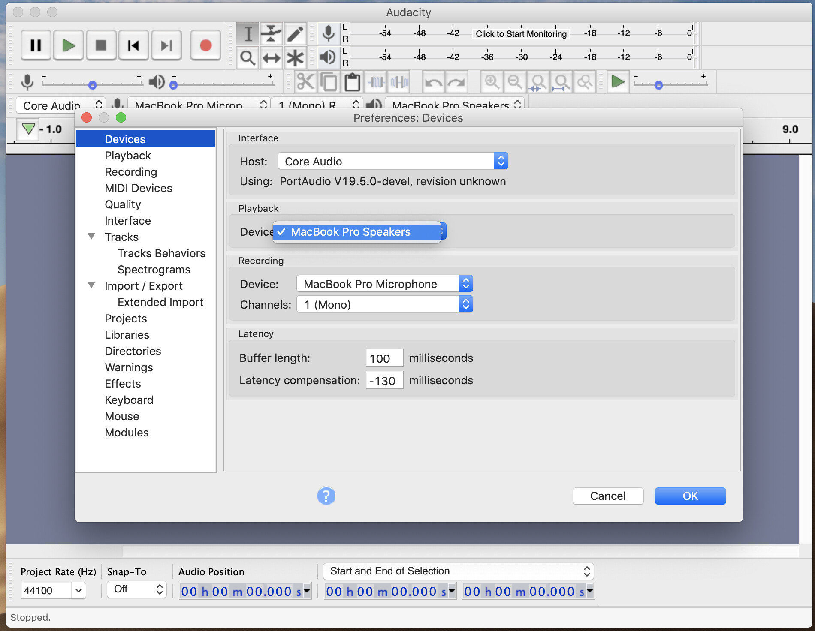815x631 pixels.
Task: Choose MacBook Pro Speakers in playback popup
Action: click(x=357, y=232)
